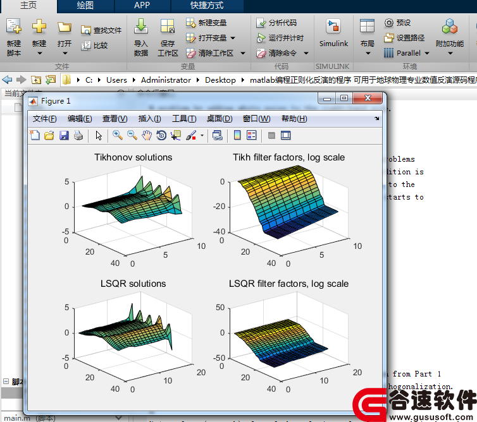477x422 pixels.
Task: Click the Open (打开) folder icon
Action: pos(65,27)
